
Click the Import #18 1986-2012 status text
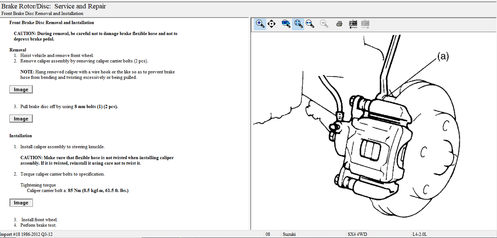pos(26,234)
